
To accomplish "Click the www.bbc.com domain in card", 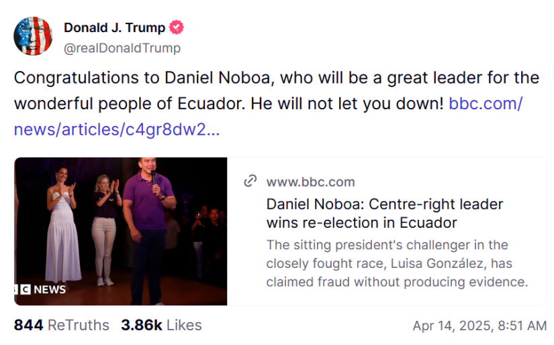I will 310,182.
